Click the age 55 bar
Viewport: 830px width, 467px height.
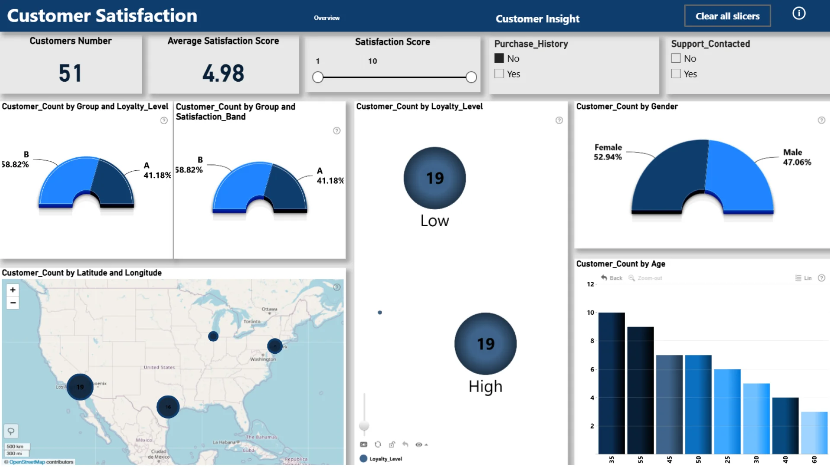[x=640, y=390]
